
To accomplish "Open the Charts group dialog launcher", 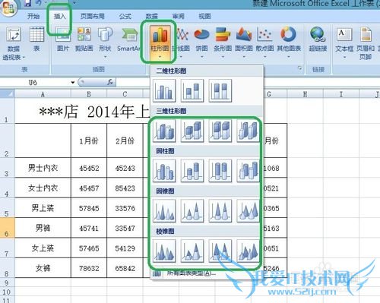I will [300, 68].
